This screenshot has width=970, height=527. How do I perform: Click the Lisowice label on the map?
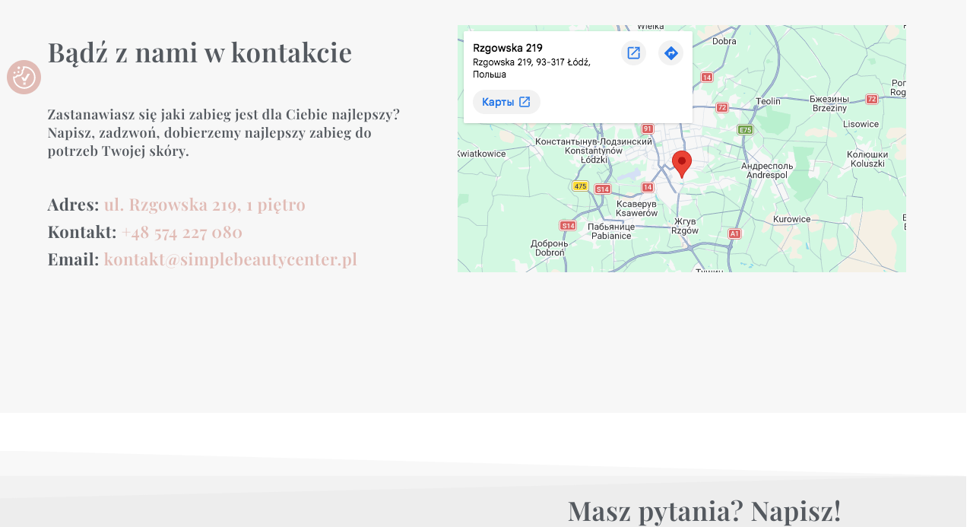pos(861,124)
